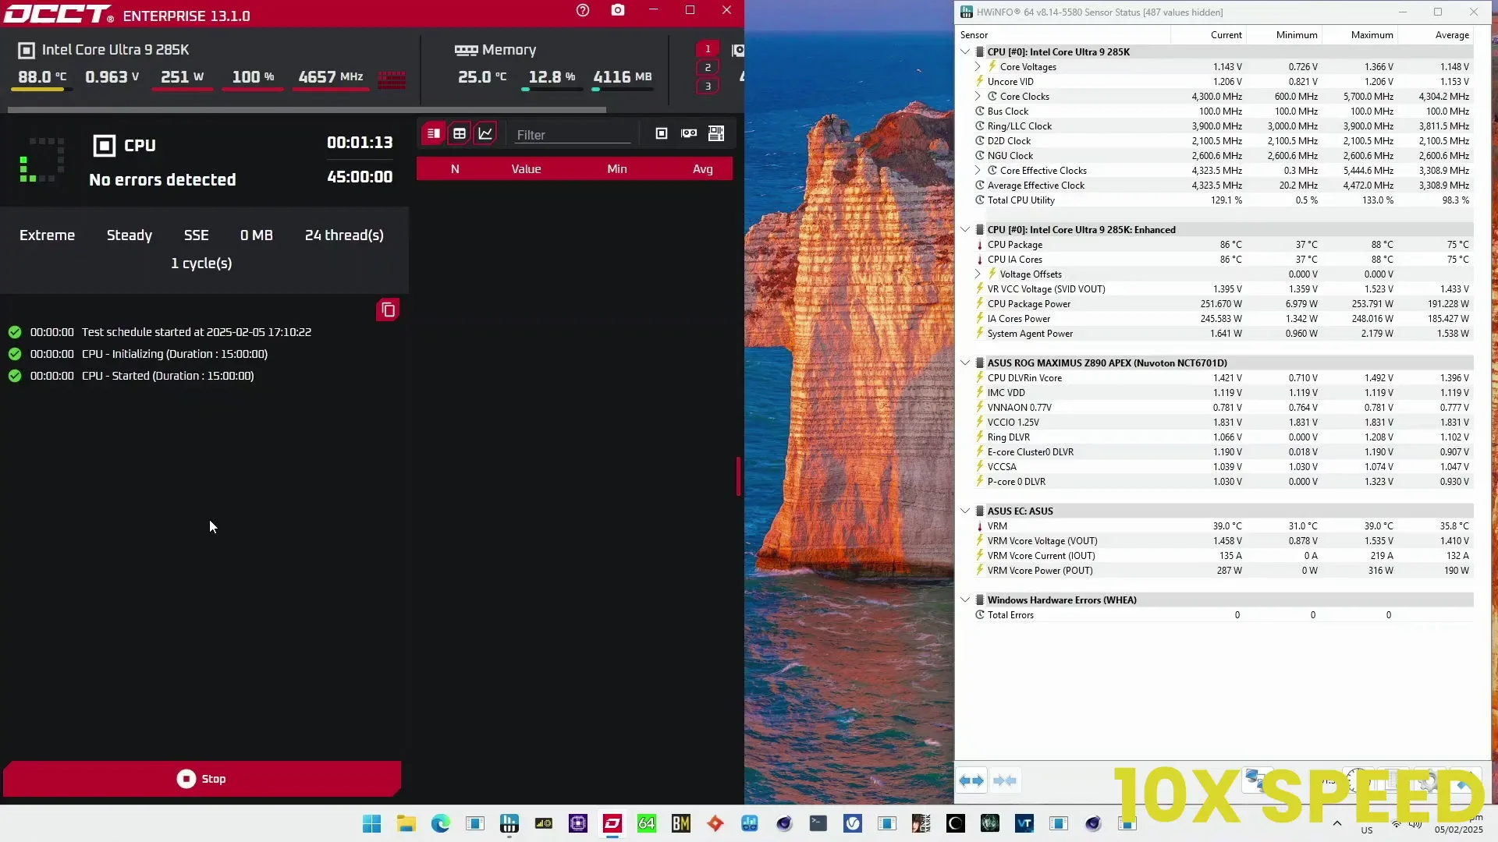Collapse the Windows Hardware Errors (WHEA) group

(x=965, y=600)
